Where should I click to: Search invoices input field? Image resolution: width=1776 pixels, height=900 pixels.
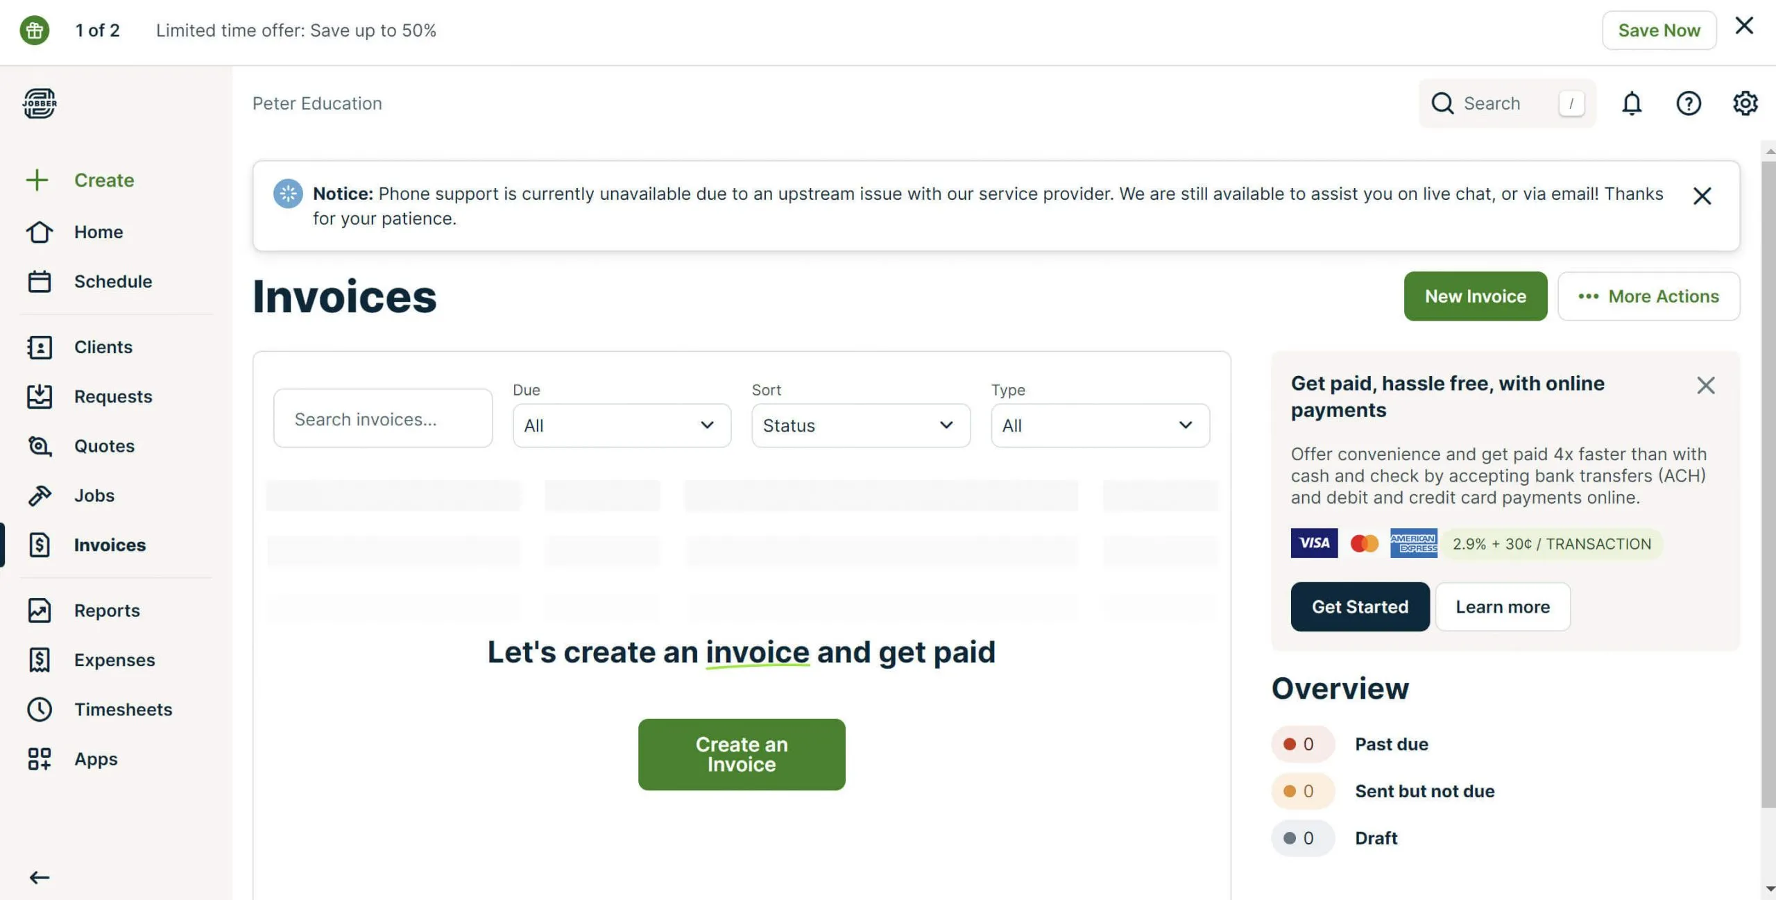coord(383,418)
